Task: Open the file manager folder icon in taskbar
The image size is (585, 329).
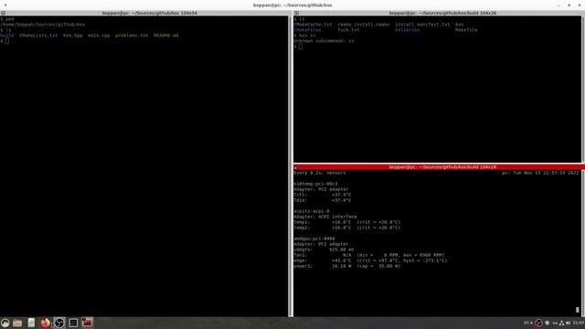Action: point(17,323)
